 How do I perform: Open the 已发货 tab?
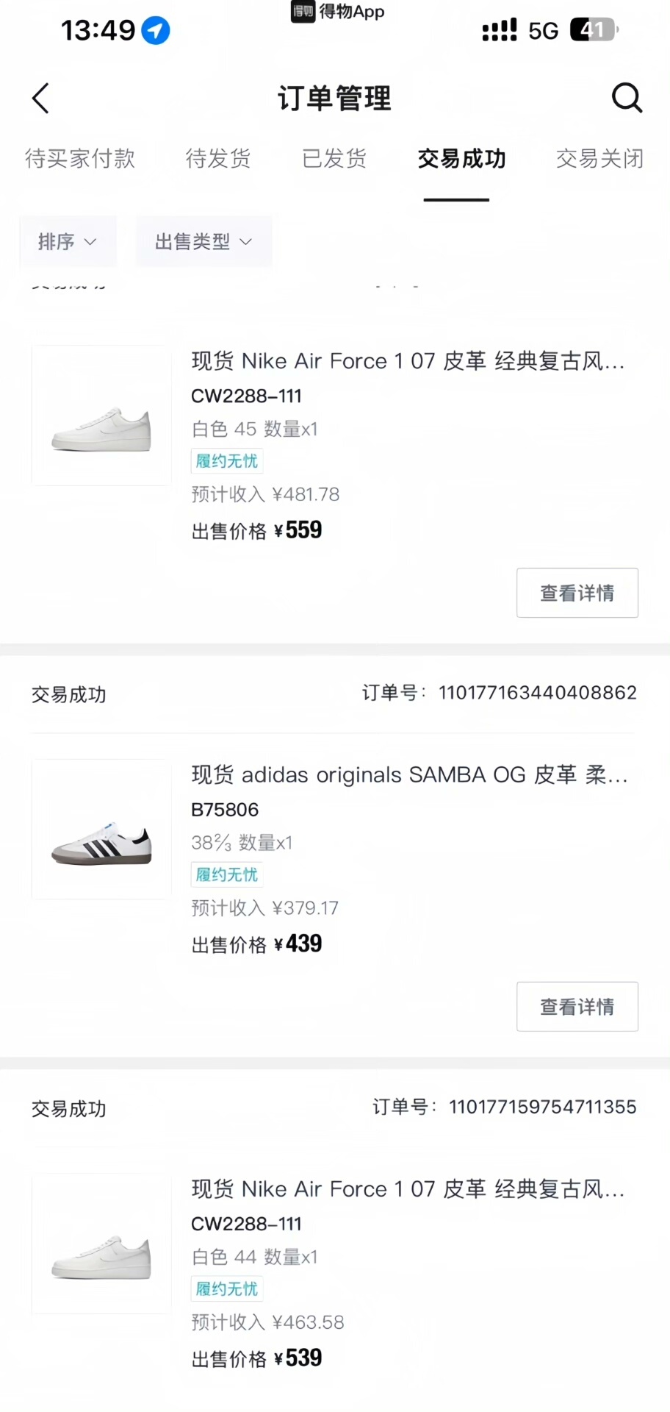[334, 159]
